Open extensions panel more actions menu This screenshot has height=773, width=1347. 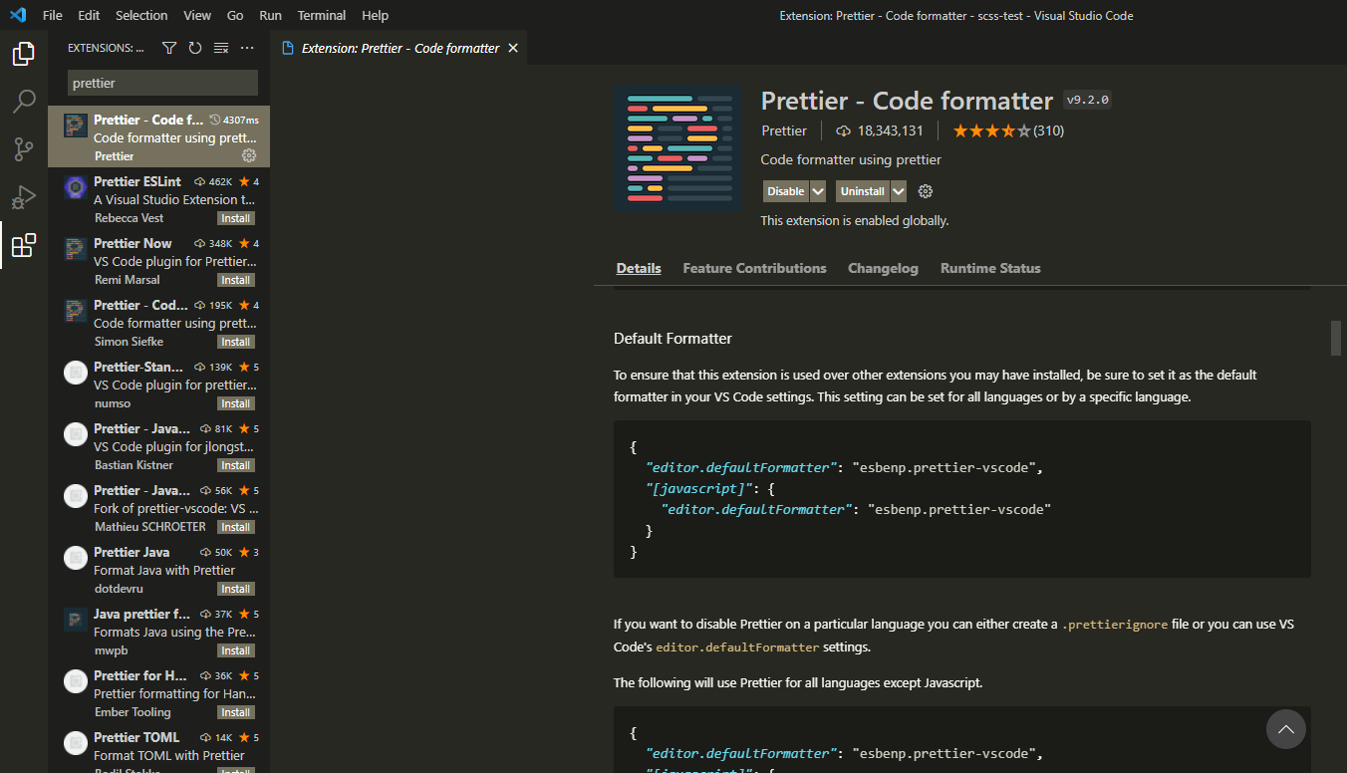pos(247,48)
